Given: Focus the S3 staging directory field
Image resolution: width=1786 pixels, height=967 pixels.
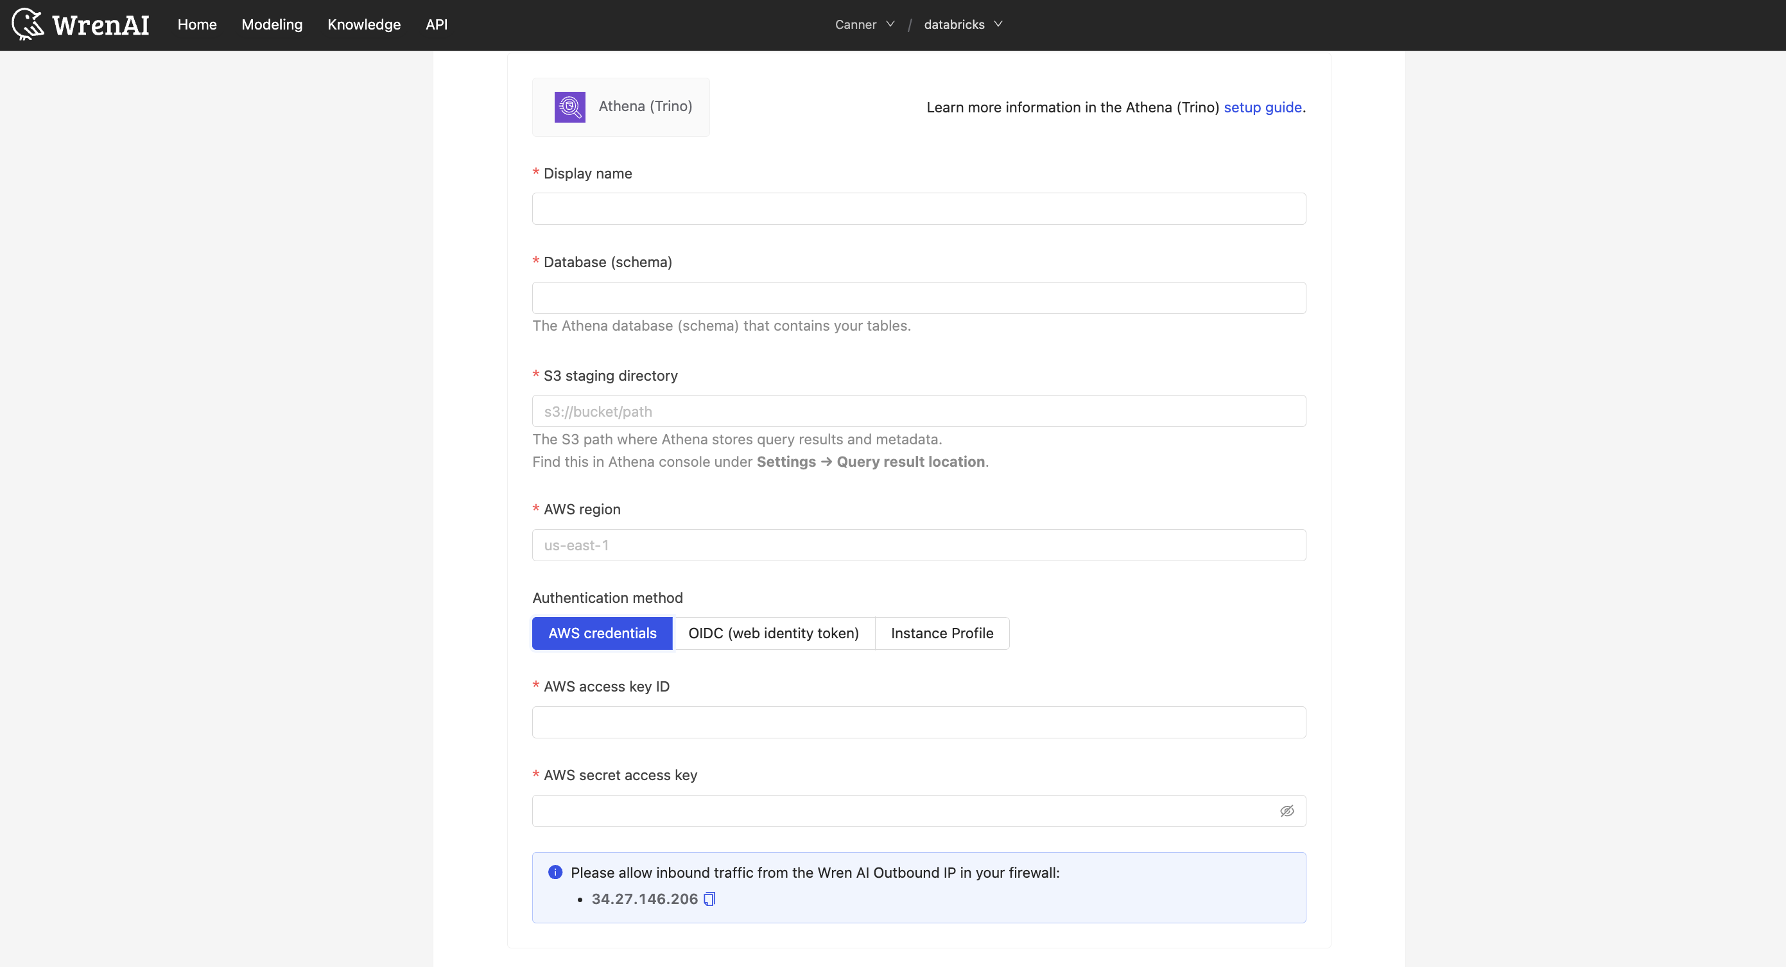Looking at the screenshot, I should [x=918, y=412].
